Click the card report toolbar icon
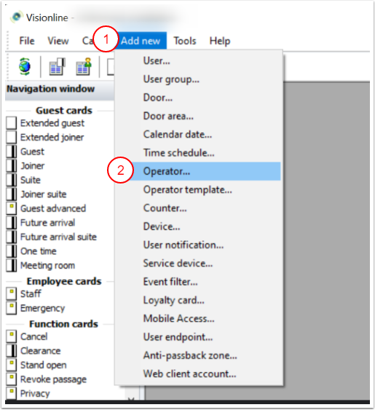This screenshot has height=410, width=375. 58,67
